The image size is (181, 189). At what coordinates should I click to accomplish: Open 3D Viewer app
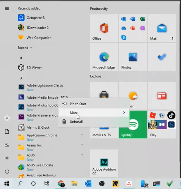(30, 67)
